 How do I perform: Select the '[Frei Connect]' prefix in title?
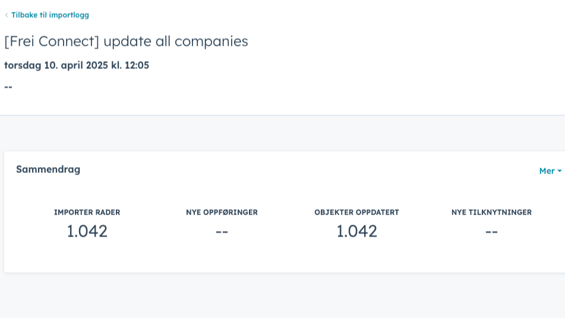tap(52, 41)
